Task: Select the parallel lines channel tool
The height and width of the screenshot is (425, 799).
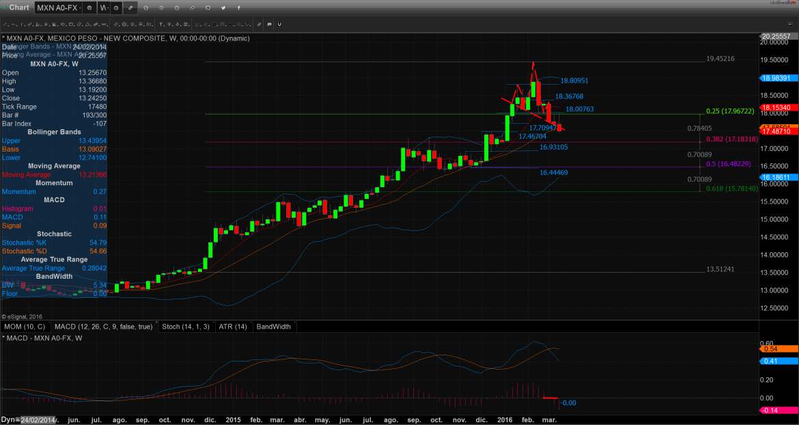Action: coord(115,24)
